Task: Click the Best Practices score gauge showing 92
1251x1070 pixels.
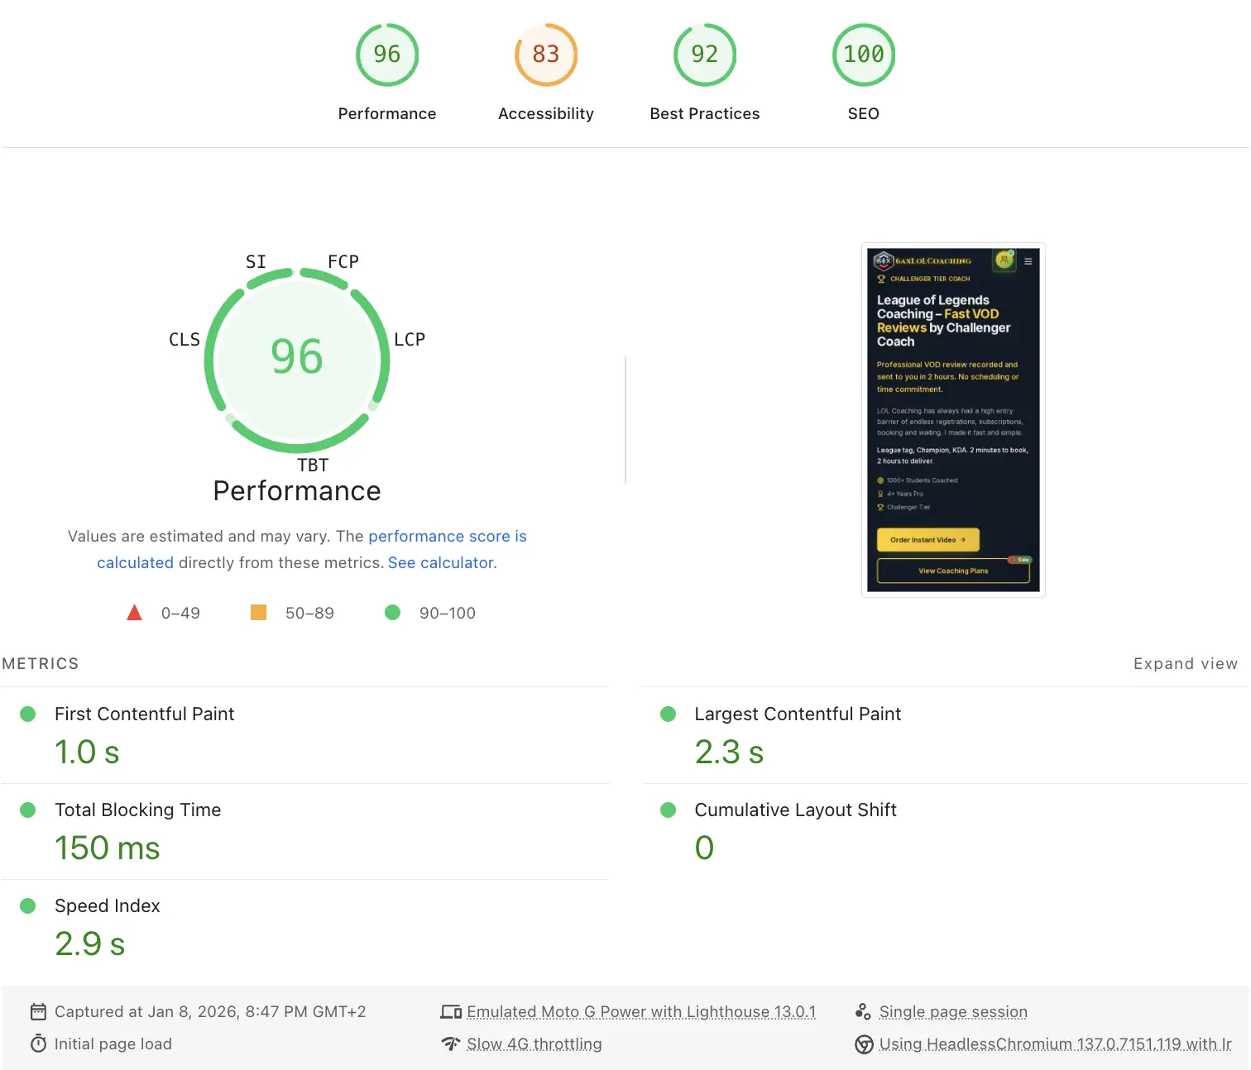Action: (x=704, y=55)
